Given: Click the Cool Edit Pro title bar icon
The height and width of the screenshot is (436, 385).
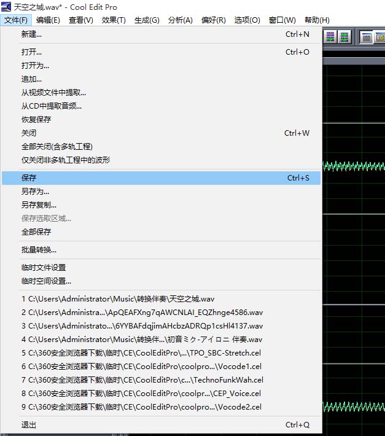Looking at the screenshot, I should point(6,7).
